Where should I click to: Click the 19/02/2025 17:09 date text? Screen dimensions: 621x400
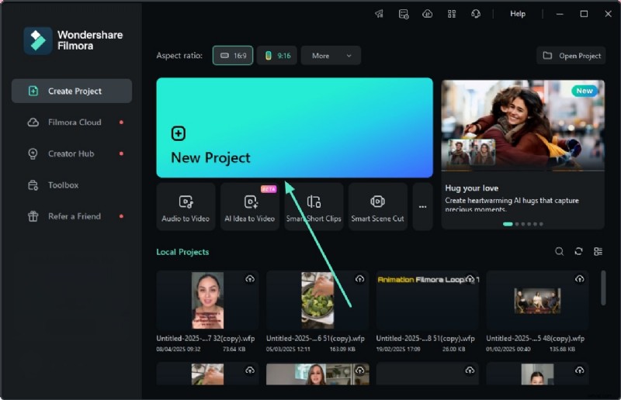(398, 350)
